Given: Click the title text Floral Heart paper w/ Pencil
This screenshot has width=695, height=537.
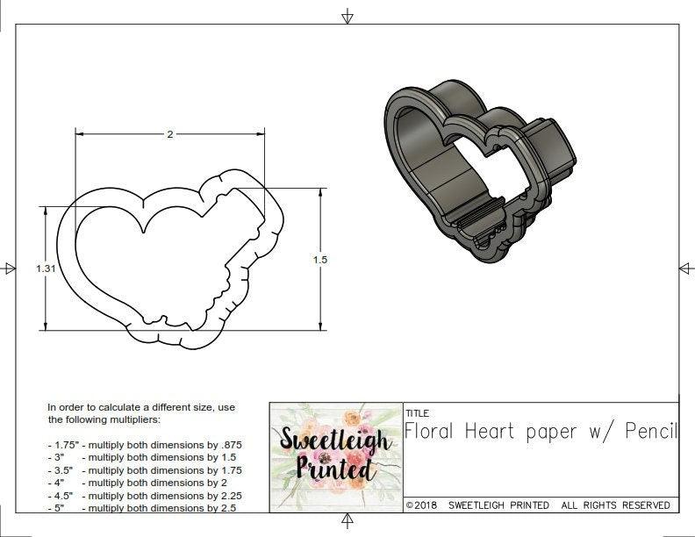Looking at the screenshot, I should [x=541, y=431].
